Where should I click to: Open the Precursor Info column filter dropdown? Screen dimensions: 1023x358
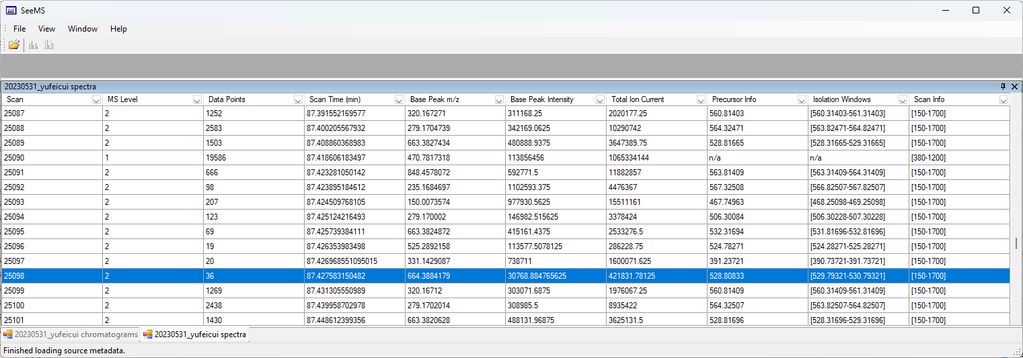[x=802, y=99]
